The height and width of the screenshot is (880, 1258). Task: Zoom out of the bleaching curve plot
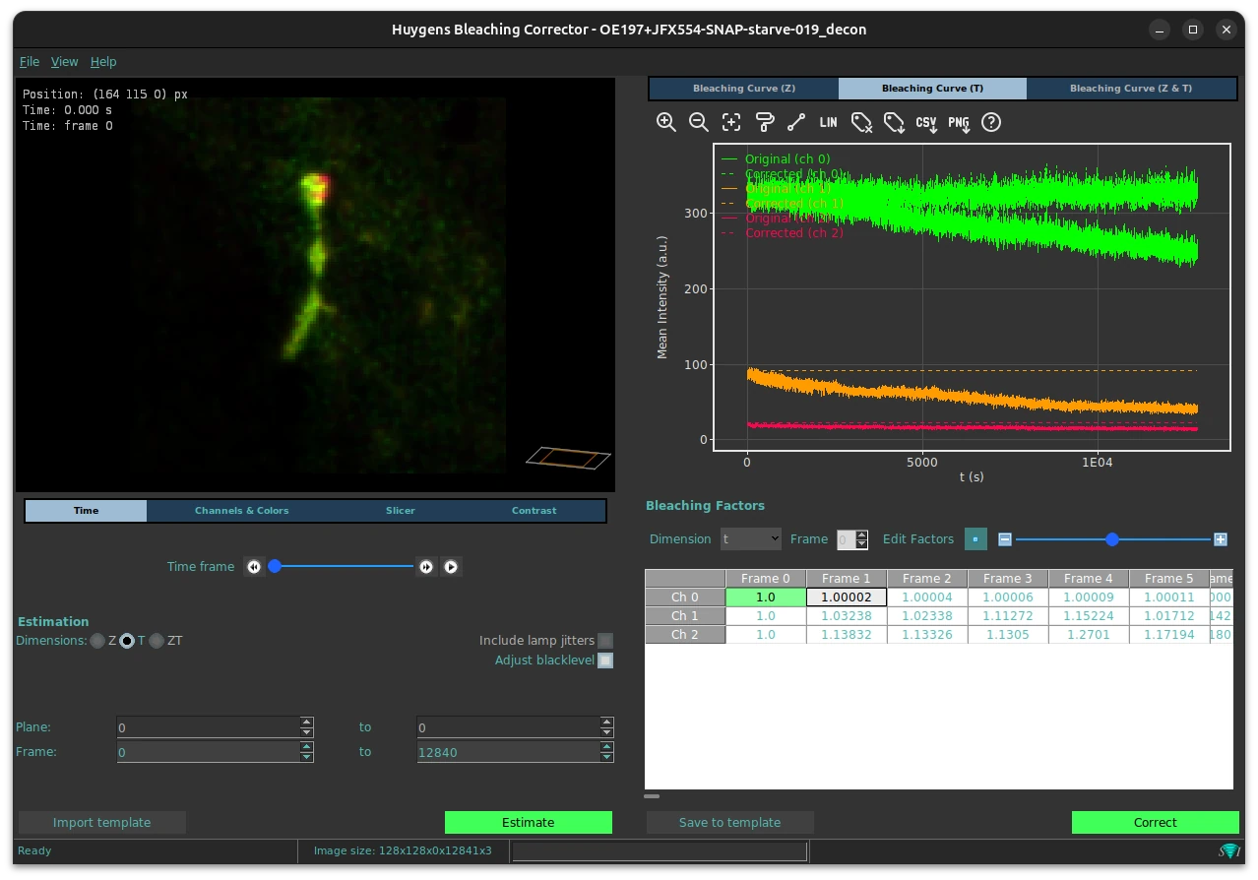[x=699, y=122]
